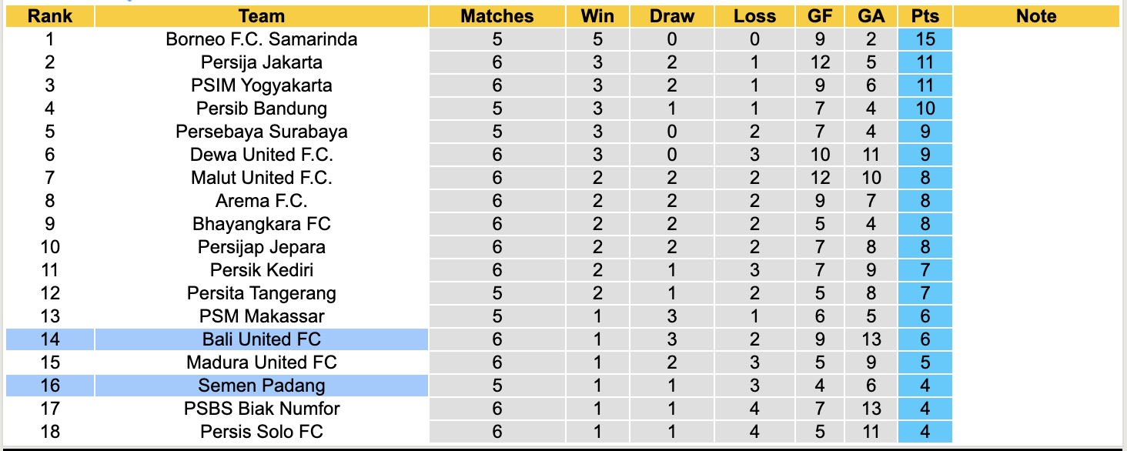This screenshot has width=1127, height=451.
Task: Click the highlighted Semen Padang team
Action: coord(262,386)
